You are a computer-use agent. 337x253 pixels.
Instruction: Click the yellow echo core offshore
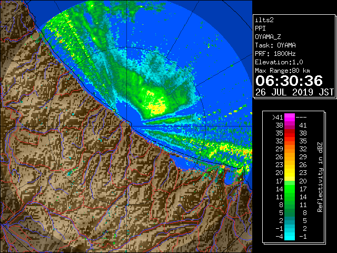pyautogui.click(x=157, y=106)
